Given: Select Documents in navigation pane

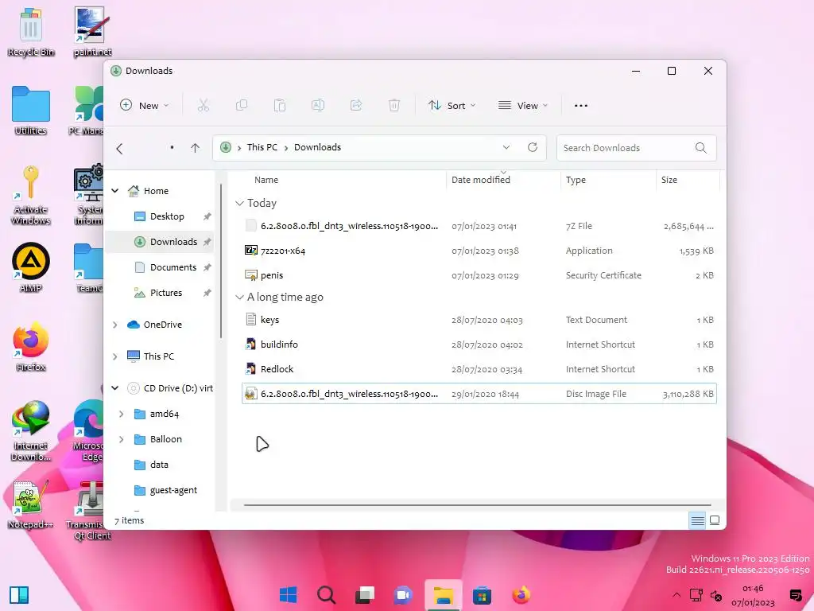Looking at the screenshot, I should [x=159, y=267].
